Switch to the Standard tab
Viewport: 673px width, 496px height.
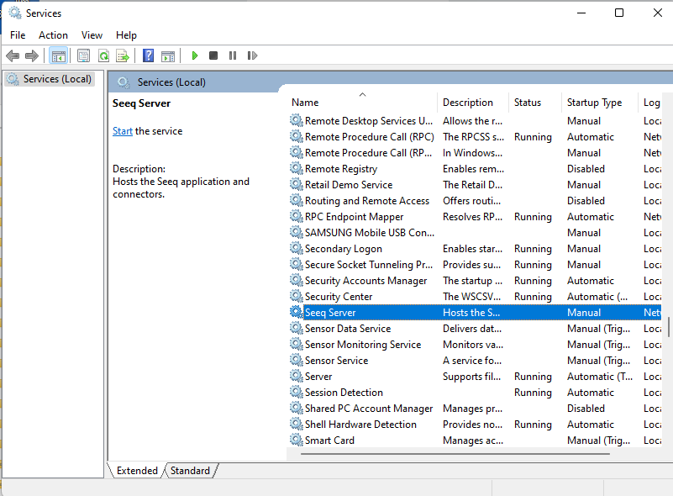pos(190,470)
